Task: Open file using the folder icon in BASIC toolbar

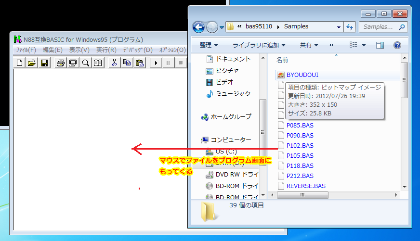Action: [x=32, y=63]
